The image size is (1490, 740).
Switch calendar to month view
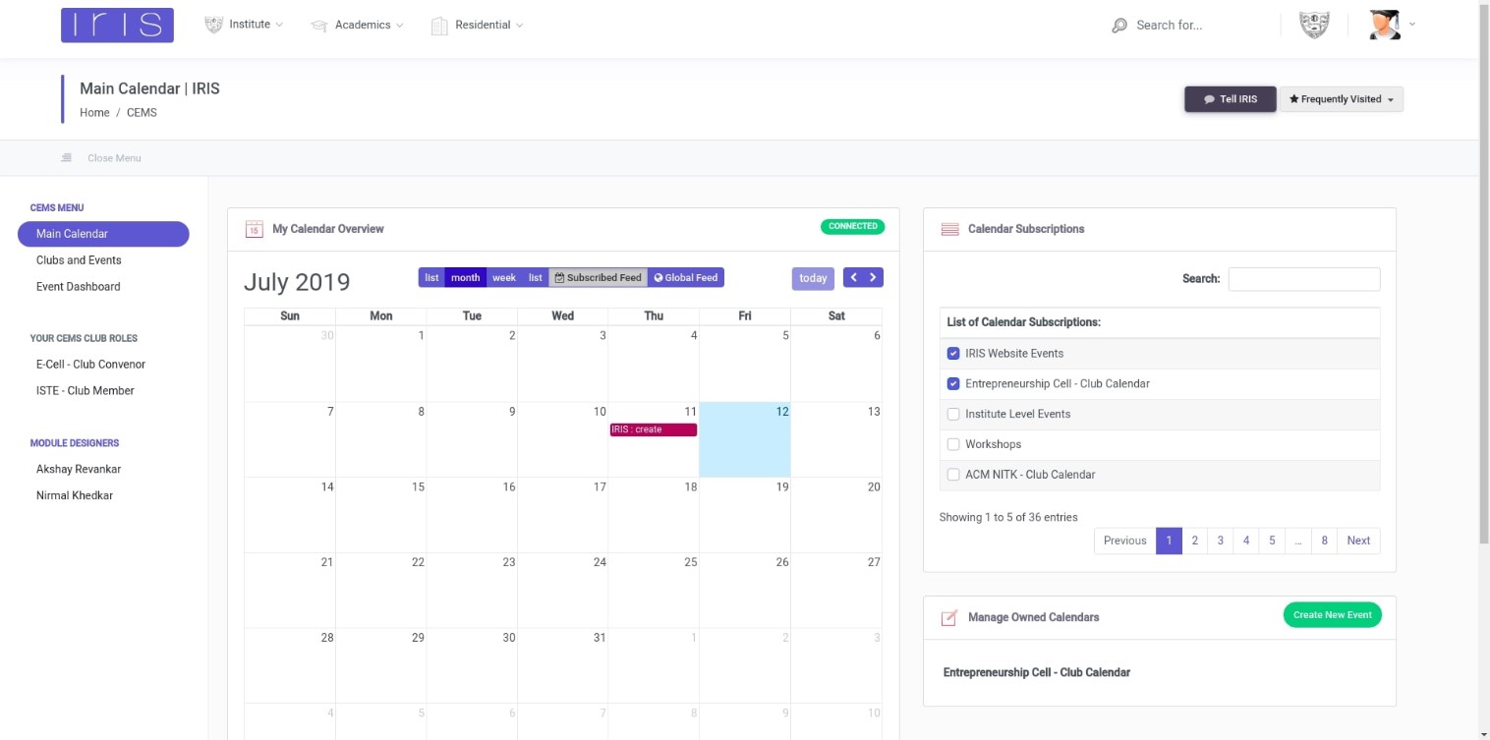tap(466, 278)
